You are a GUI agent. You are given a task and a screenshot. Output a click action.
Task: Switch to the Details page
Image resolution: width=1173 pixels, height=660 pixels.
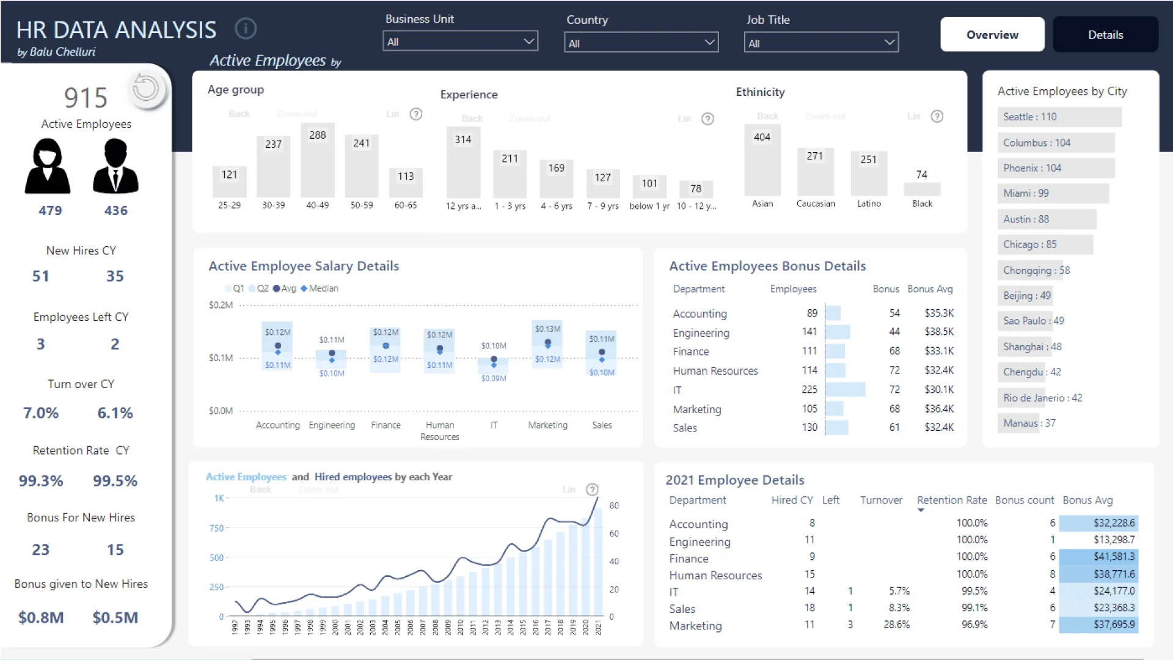coord(1105,35)
